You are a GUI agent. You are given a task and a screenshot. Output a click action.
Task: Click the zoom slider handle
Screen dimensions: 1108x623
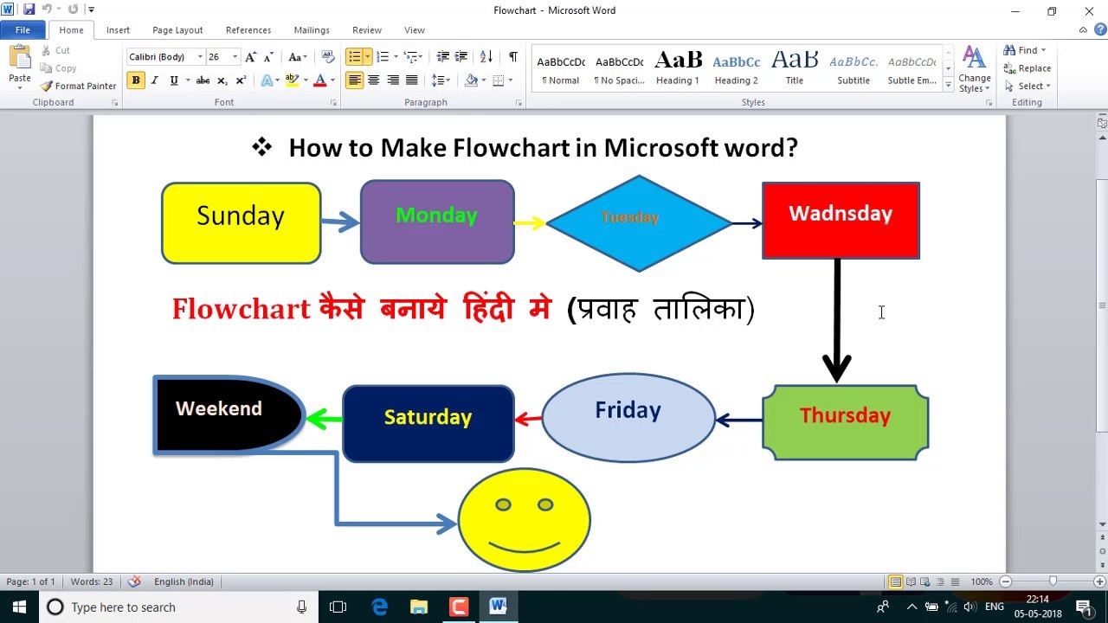[x=1053, y=581]
